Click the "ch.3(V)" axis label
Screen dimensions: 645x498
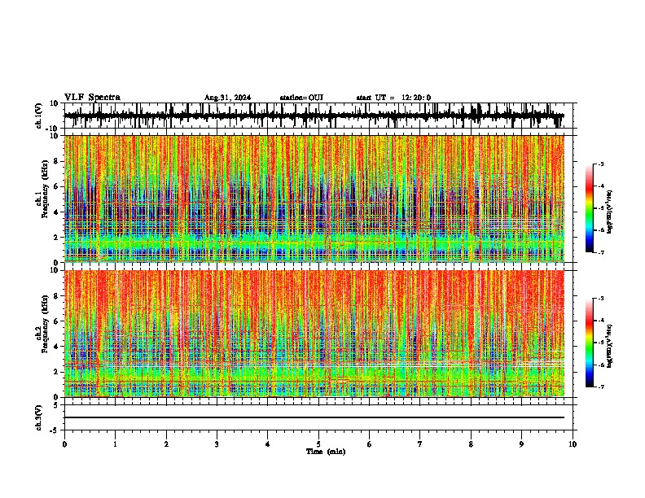tap(39, 417)
